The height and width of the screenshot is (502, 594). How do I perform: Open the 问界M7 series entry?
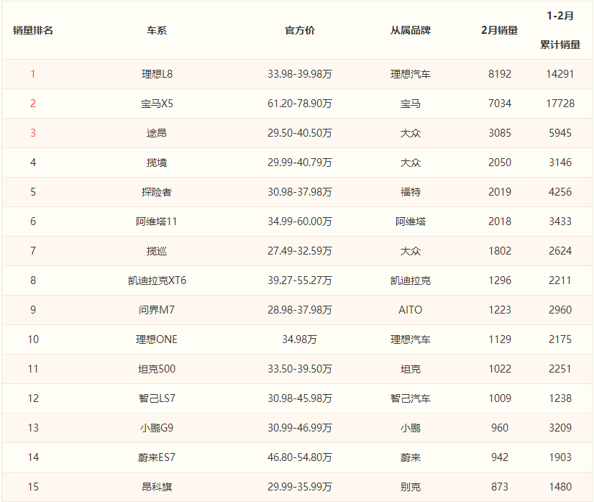pos(157,310)
